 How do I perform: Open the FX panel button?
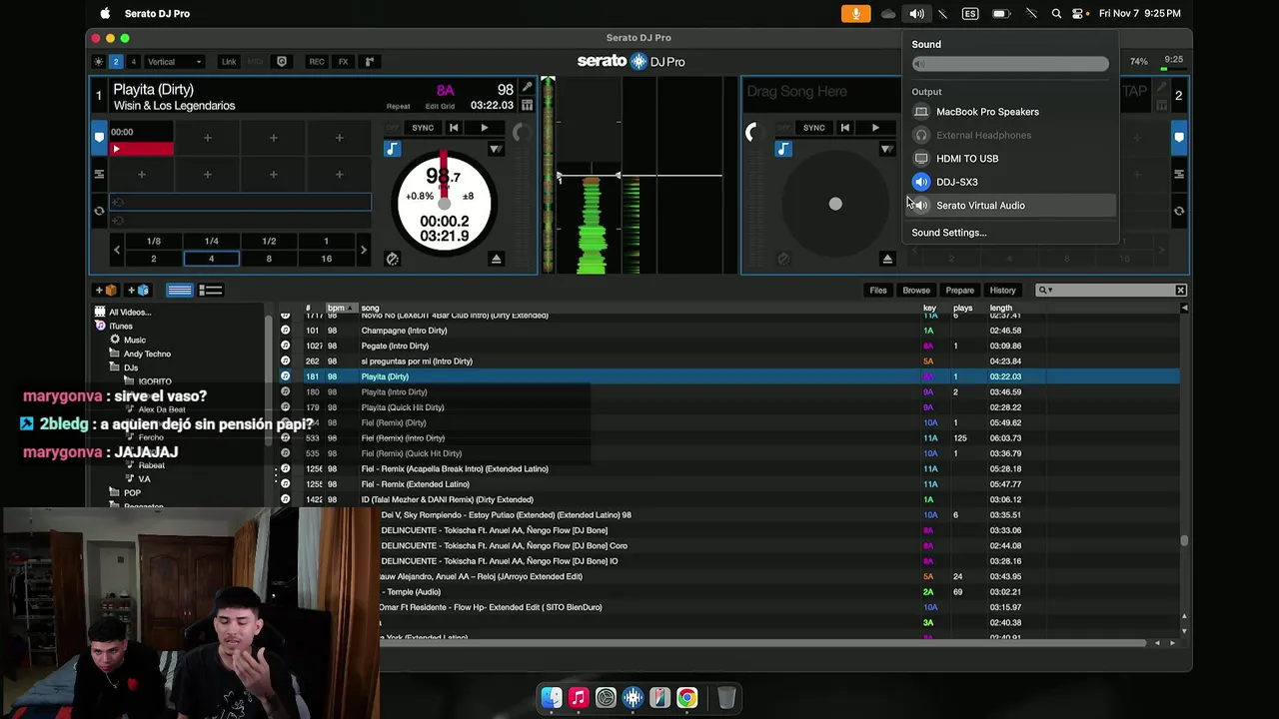pos(343,62)
